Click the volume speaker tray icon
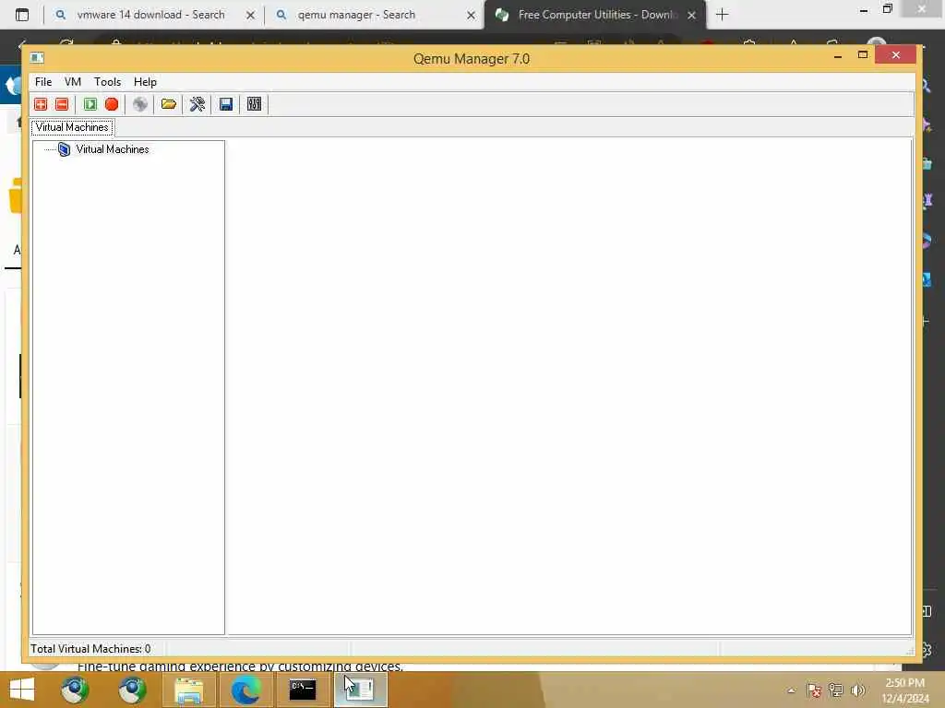945x708 pixels. tap(857, 690)
